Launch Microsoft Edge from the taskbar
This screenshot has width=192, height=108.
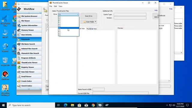[66, 105]
